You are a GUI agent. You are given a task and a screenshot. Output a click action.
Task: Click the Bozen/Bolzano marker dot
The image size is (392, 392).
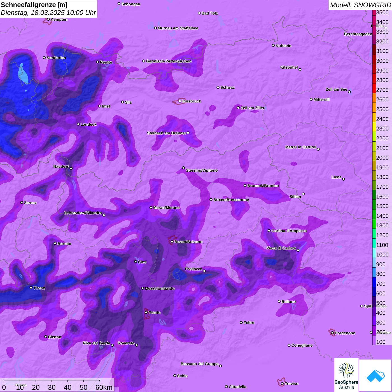pos(172,242)
